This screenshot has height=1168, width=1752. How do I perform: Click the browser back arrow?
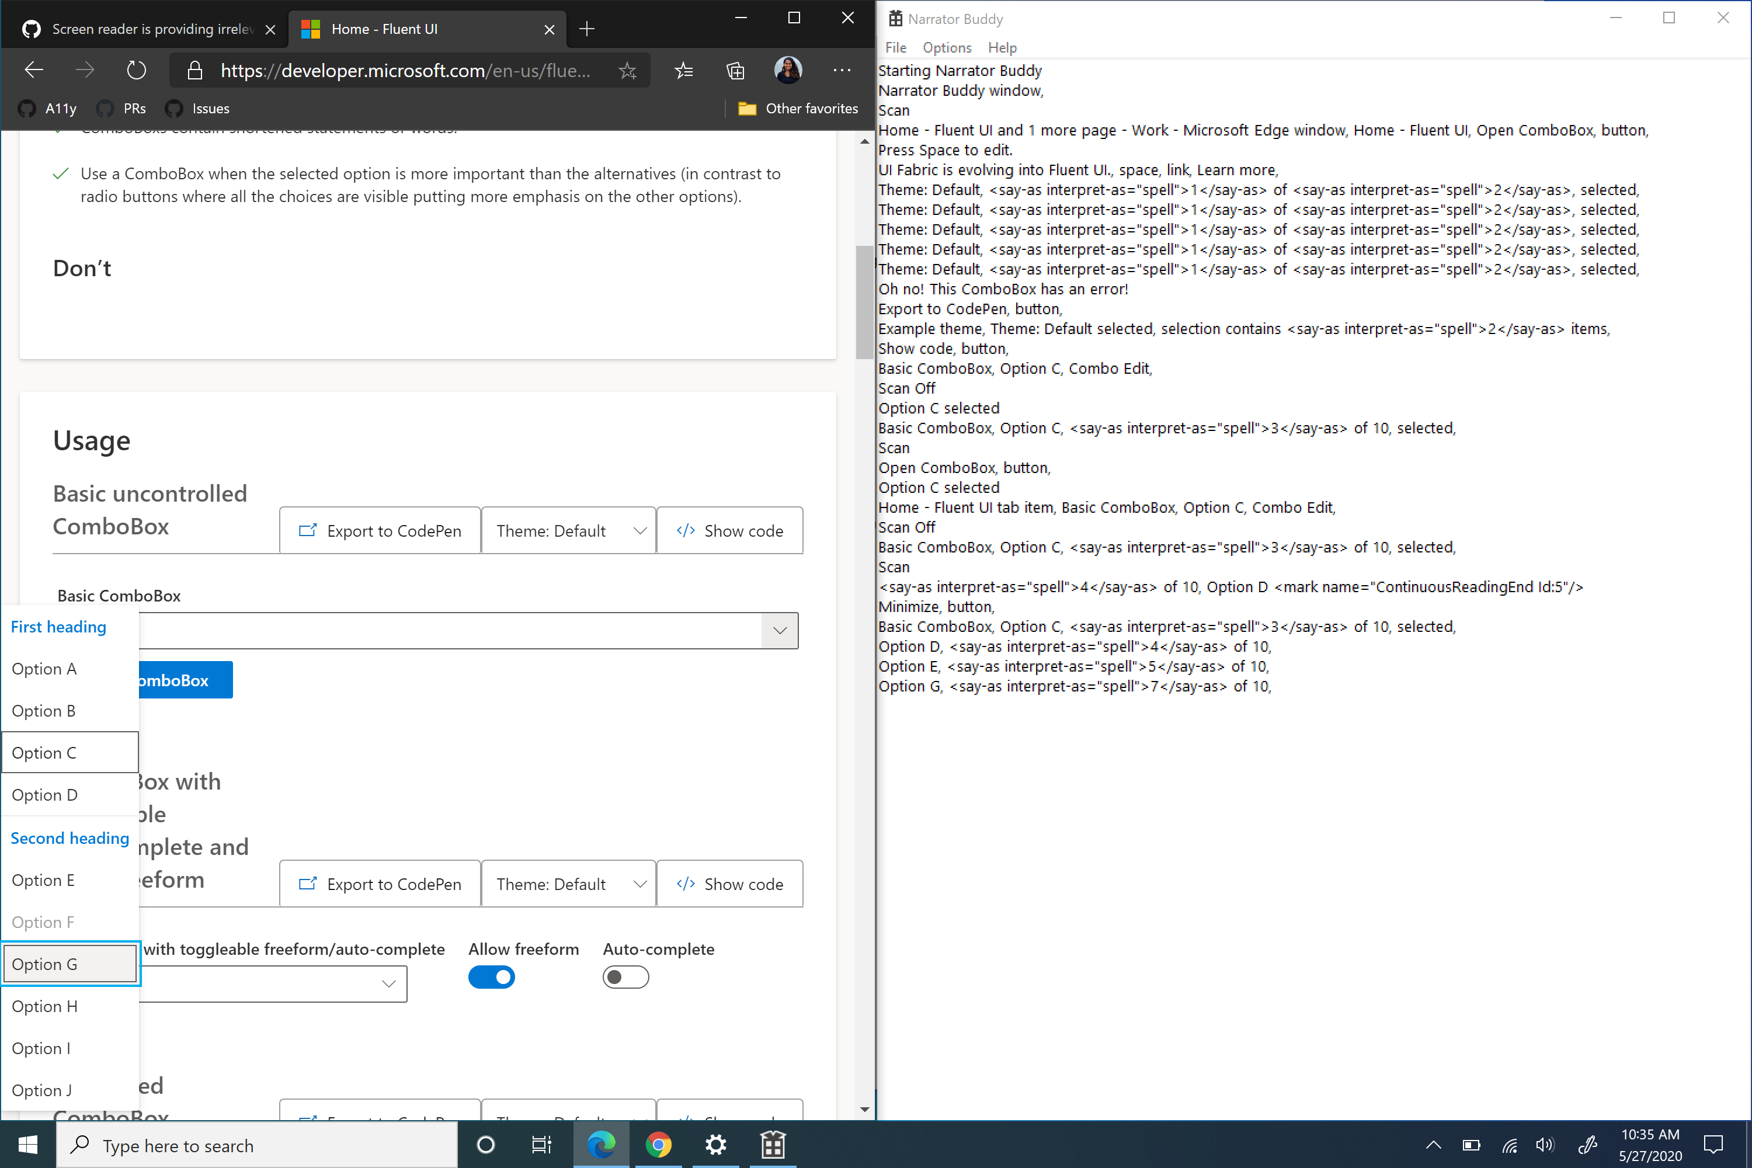pyautogui.click(x=33, y=69)
